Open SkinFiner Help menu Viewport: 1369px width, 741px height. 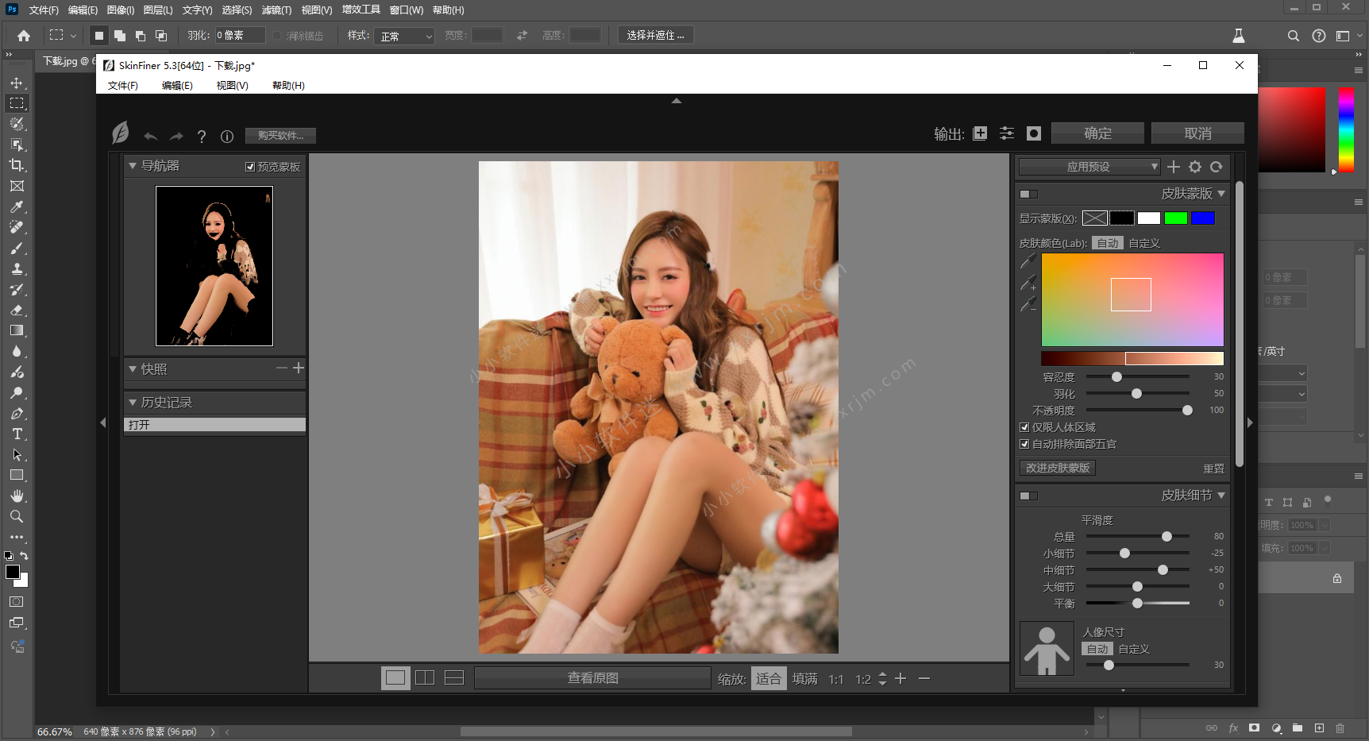point(288,86)
